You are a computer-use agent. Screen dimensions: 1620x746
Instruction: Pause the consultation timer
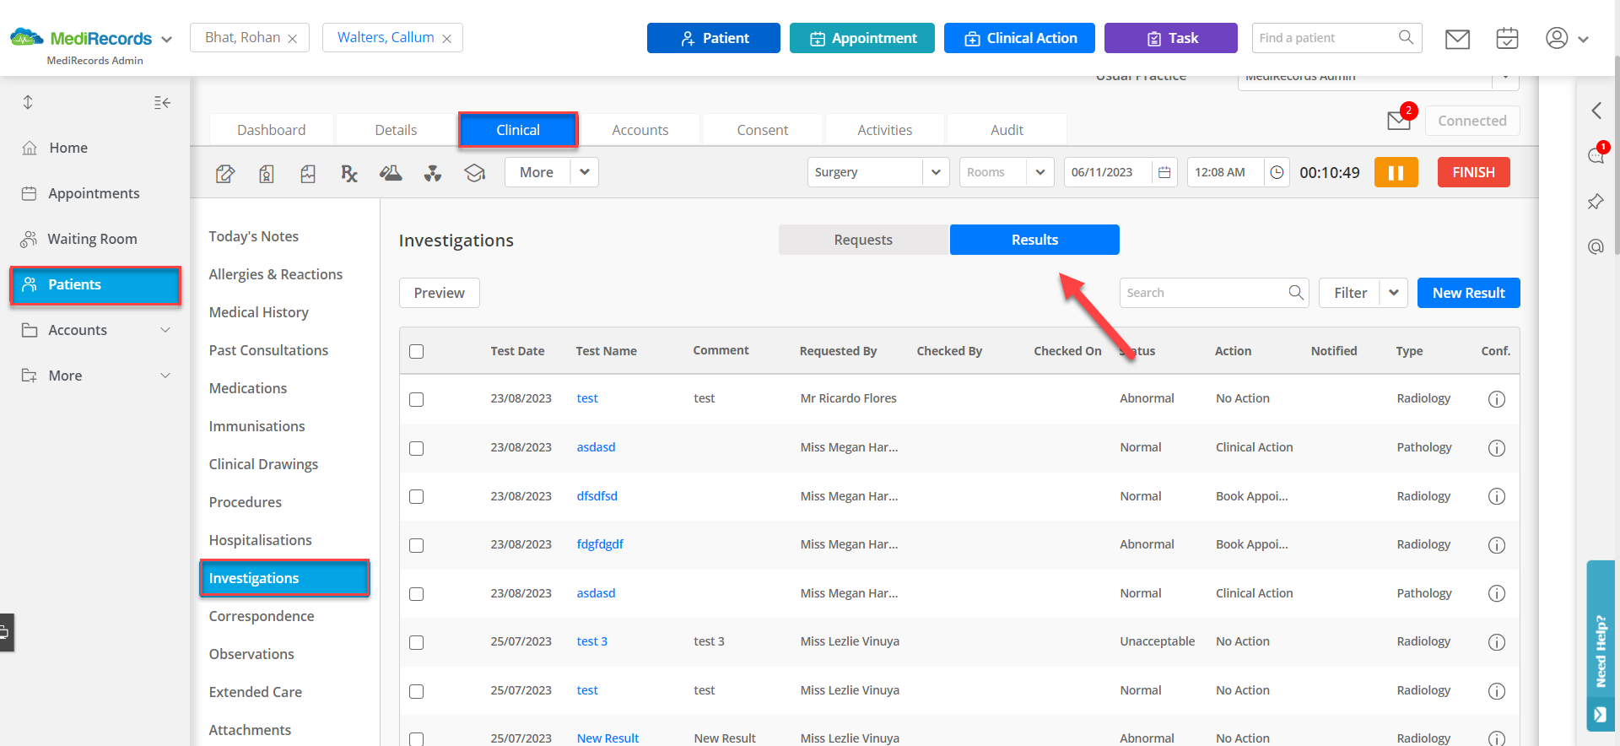(1396, 172)
